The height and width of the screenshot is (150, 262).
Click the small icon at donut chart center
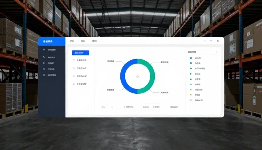138,77
